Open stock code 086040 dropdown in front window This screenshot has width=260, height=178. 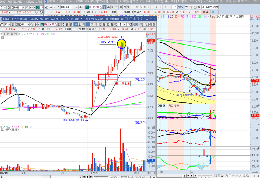coord(28,25)
